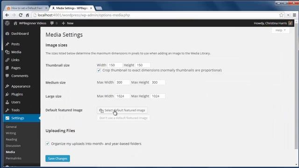Click large size Max Height field
Screen dimensions: 299x168
click(x=158, y=96)
